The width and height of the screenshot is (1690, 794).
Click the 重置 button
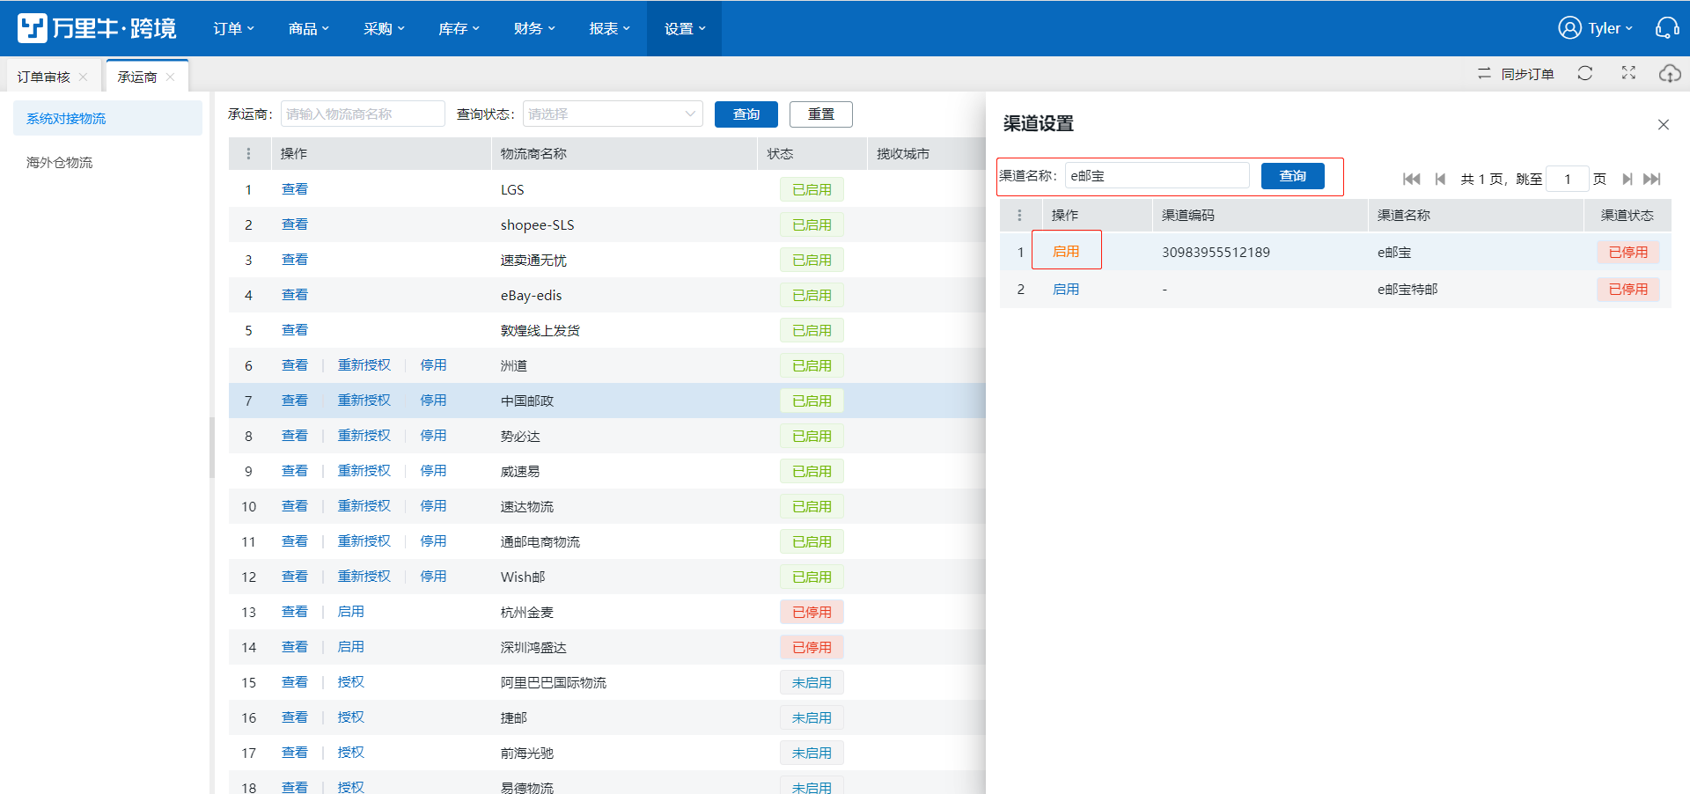(821, 114)
